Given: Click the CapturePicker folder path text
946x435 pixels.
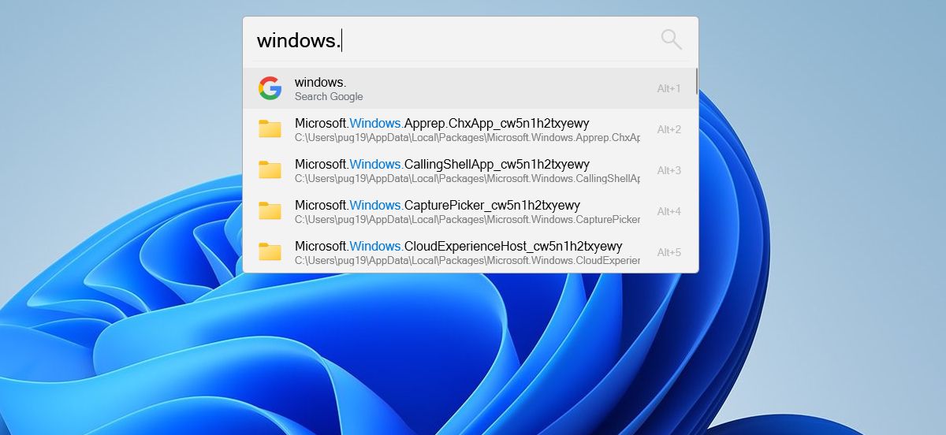Looking at the screenshot, I should [x=467, y=220].
